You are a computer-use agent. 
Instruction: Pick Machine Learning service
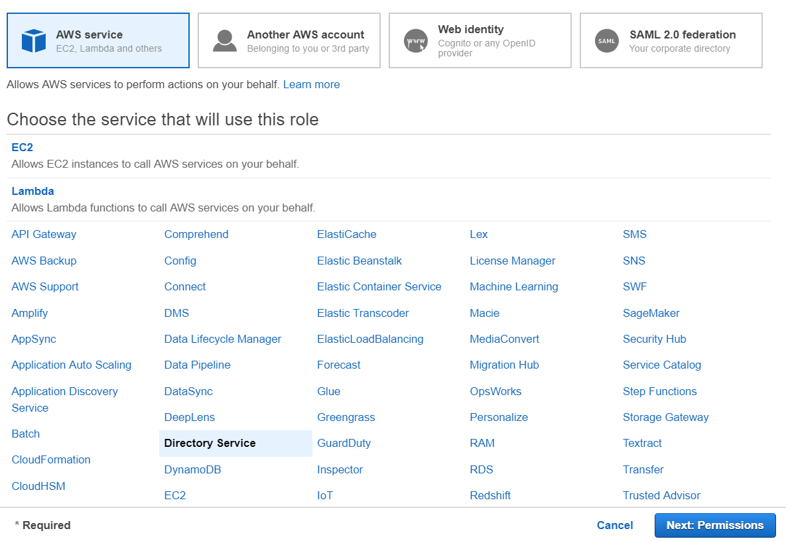click(x=513, y=286)
